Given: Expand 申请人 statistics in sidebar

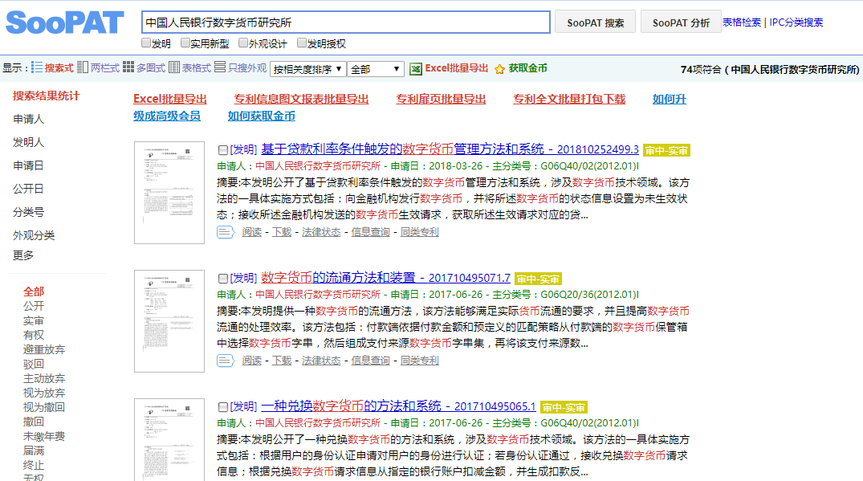Looking at the screenshot, I should pyautogui.click(x=28, y=119).
